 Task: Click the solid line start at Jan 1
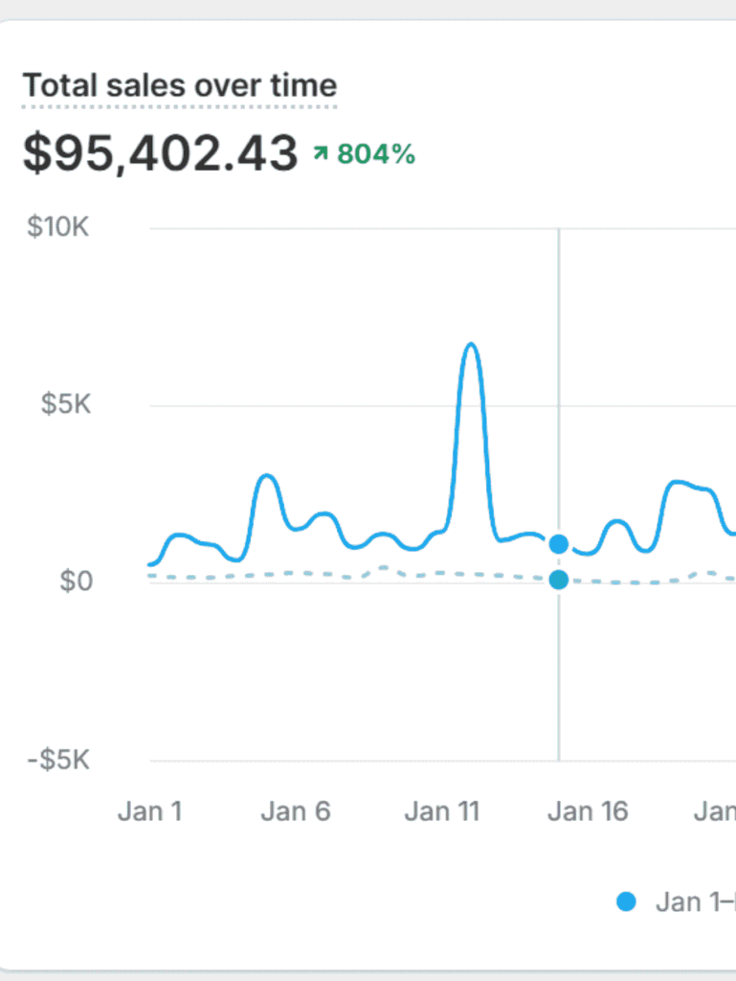pyautogui.click(x=151, y=564)
